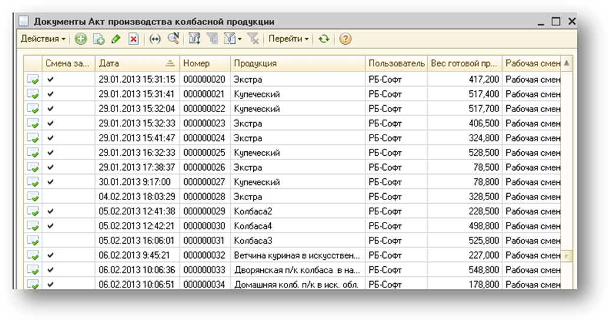Click the red X mark-for-deletion icon
The width and height of the screenshot is (609, 320).
(x=133, y=39)
